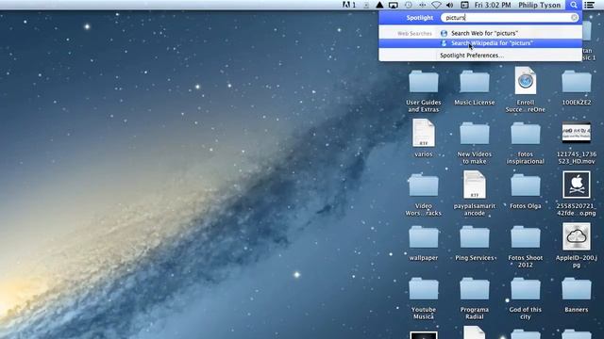
Task: Click the calendar-style menu bar icon
Action: 464,5
